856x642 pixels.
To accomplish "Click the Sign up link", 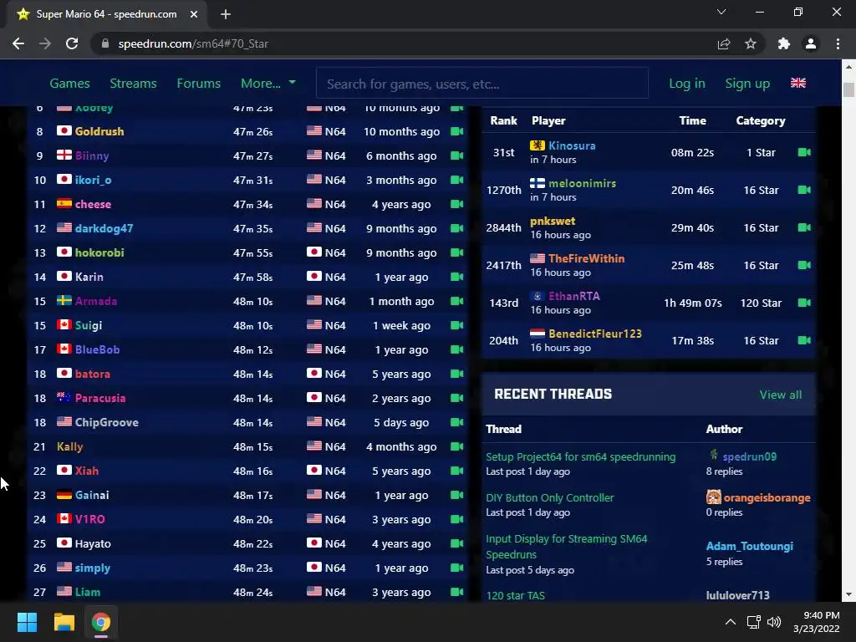I will pos(747,83).
